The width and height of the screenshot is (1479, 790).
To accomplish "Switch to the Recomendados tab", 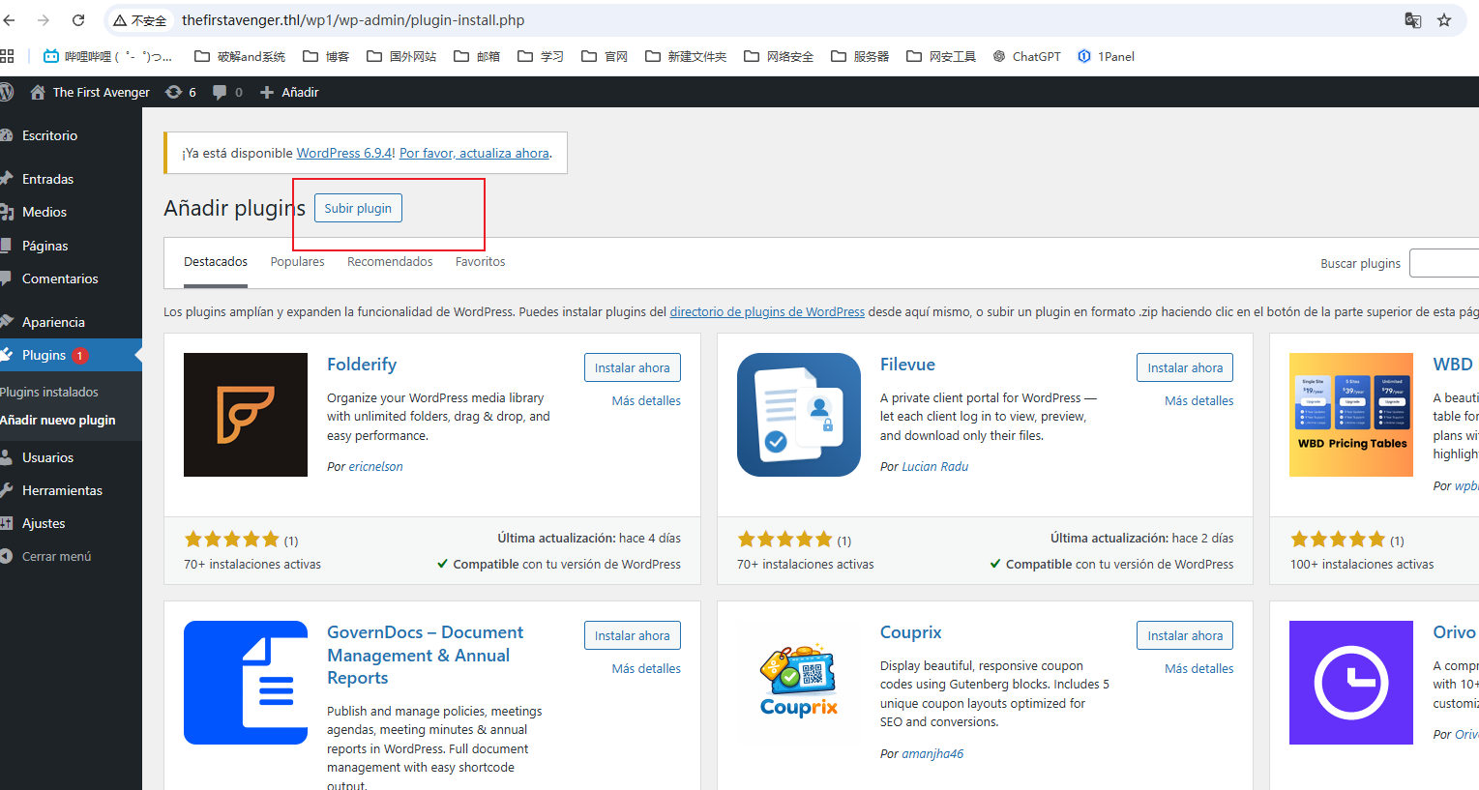I will (x=390, y=262).
